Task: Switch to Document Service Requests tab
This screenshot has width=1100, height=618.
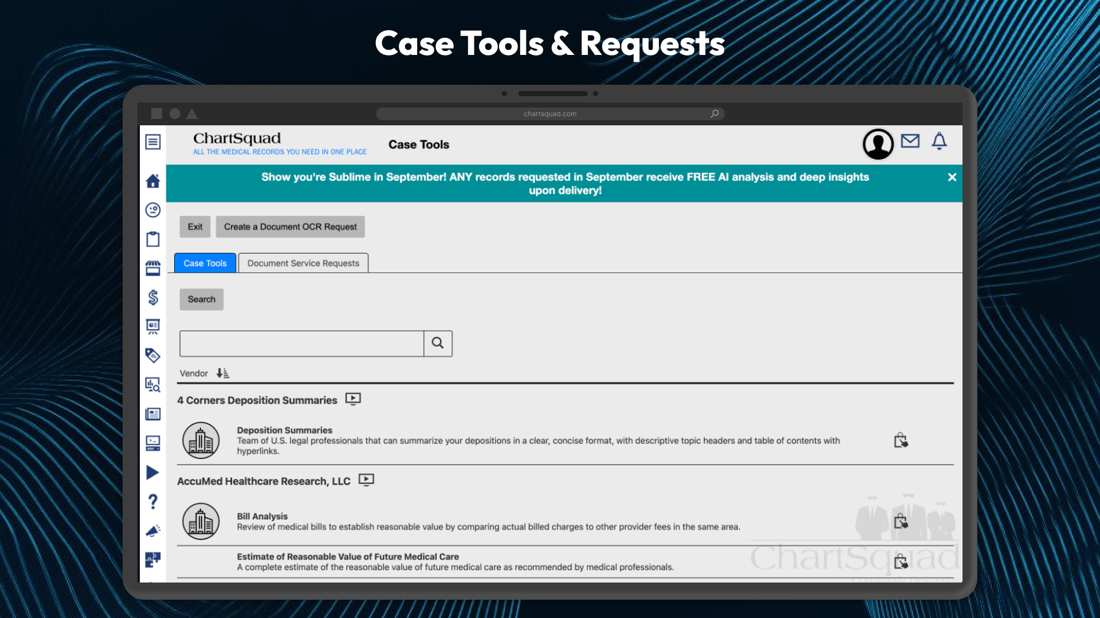Action: pos(303,263)
